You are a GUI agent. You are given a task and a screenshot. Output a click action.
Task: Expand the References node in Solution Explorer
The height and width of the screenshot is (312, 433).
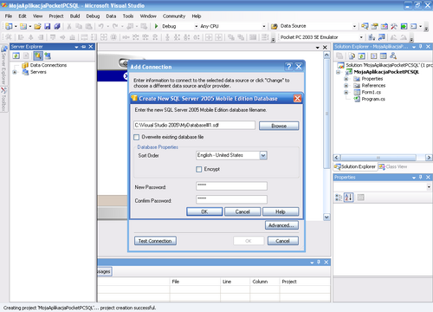[346, 86]
